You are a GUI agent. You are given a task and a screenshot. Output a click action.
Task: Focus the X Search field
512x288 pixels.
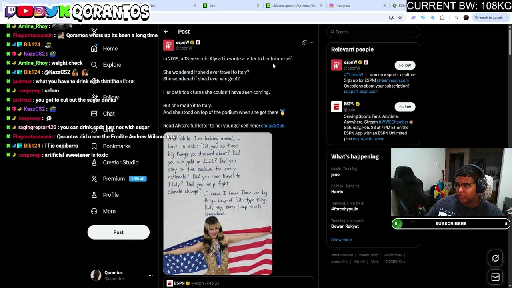click(x=373, y=32)
